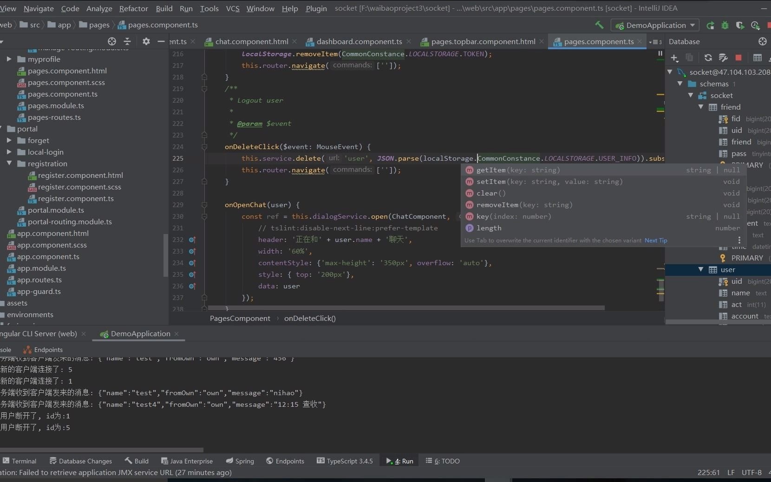Expand the local-login folder

9,152
